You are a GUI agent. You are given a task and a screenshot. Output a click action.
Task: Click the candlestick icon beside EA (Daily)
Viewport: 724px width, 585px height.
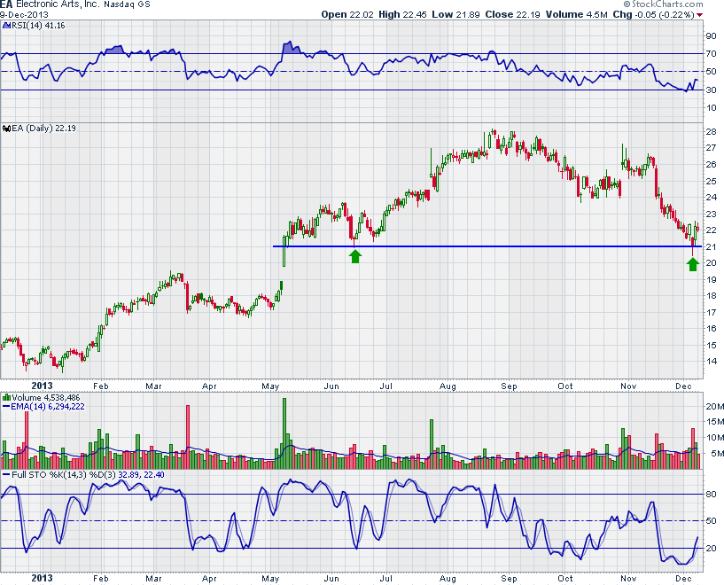6,129
